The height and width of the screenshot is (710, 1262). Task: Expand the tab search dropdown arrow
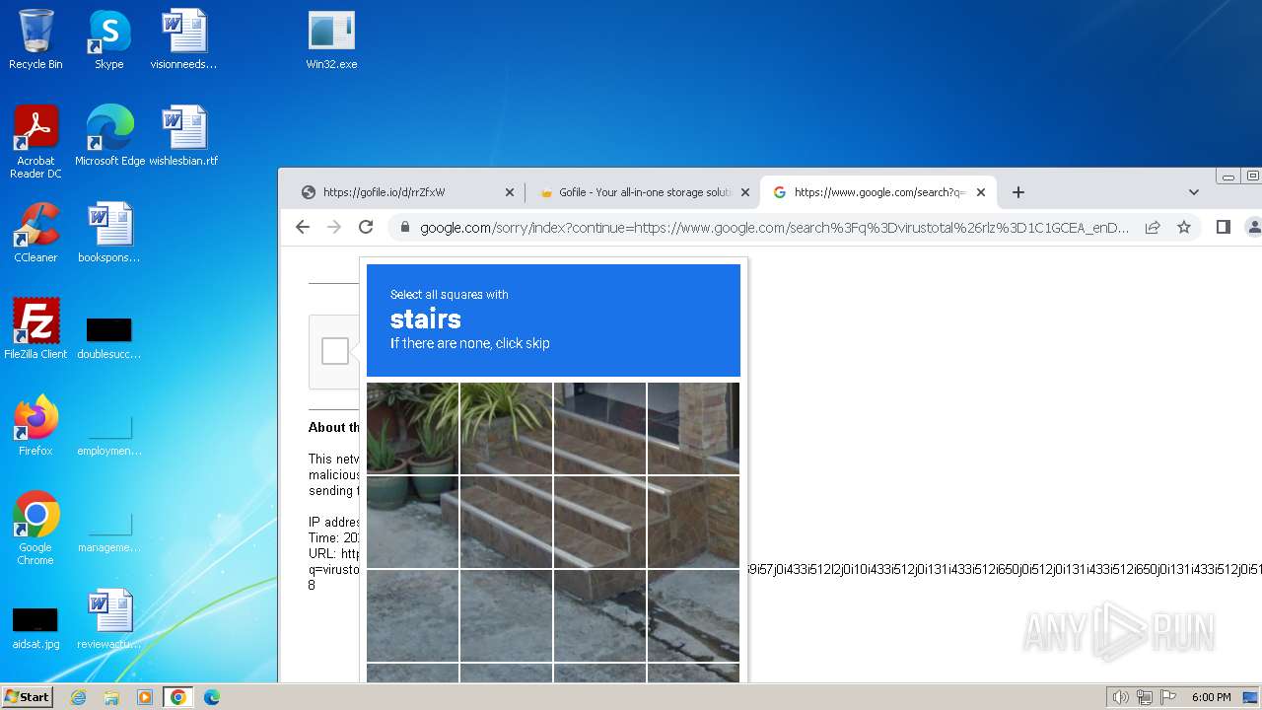1193,192
